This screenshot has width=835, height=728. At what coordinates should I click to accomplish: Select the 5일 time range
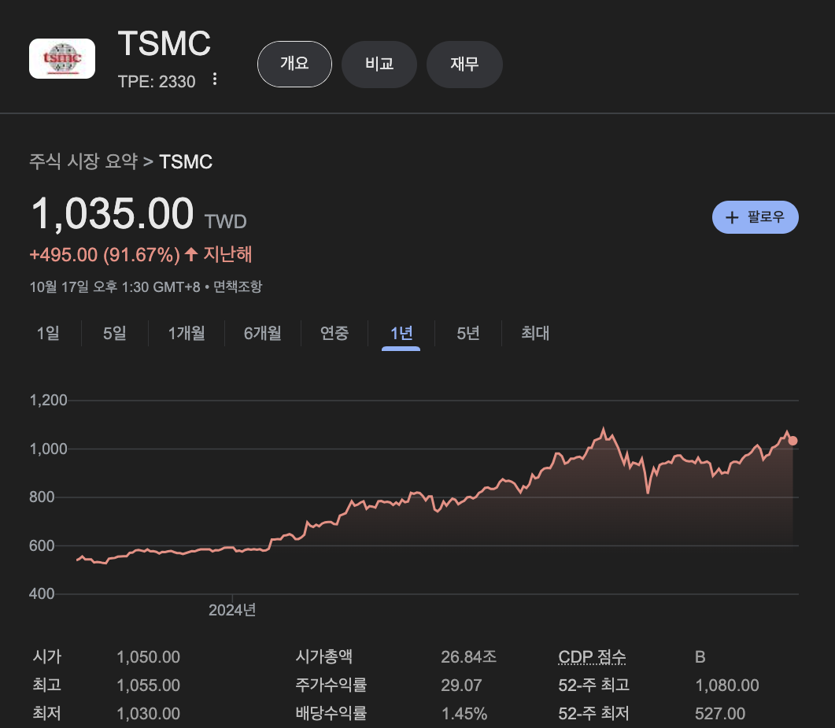[114, 334]
